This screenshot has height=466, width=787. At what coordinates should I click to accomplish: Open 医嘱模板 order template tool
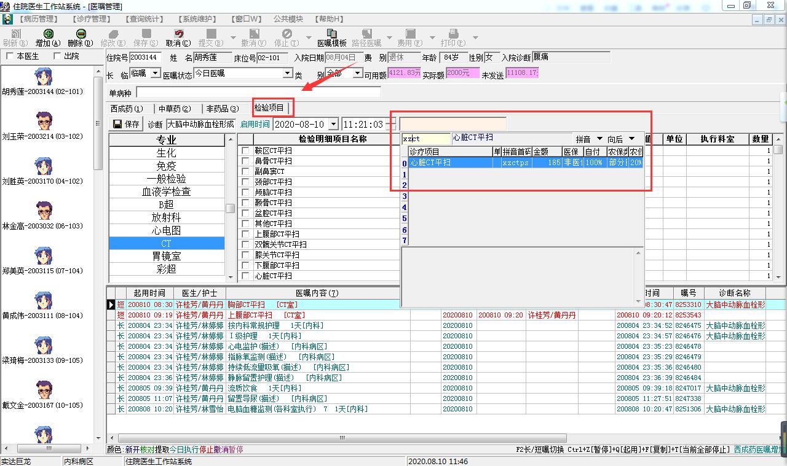point(332,38)
